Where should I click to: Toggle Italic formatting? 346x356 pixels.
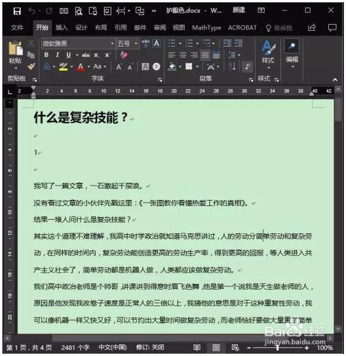[57, 55]
